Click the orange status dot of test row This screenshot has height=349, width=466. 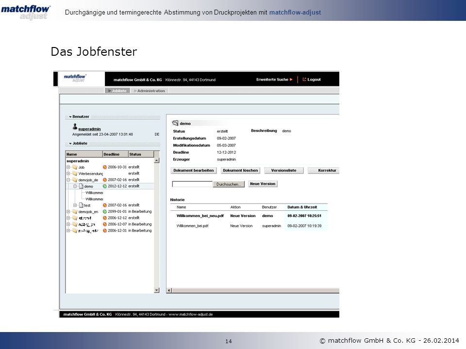click(105, 205)
